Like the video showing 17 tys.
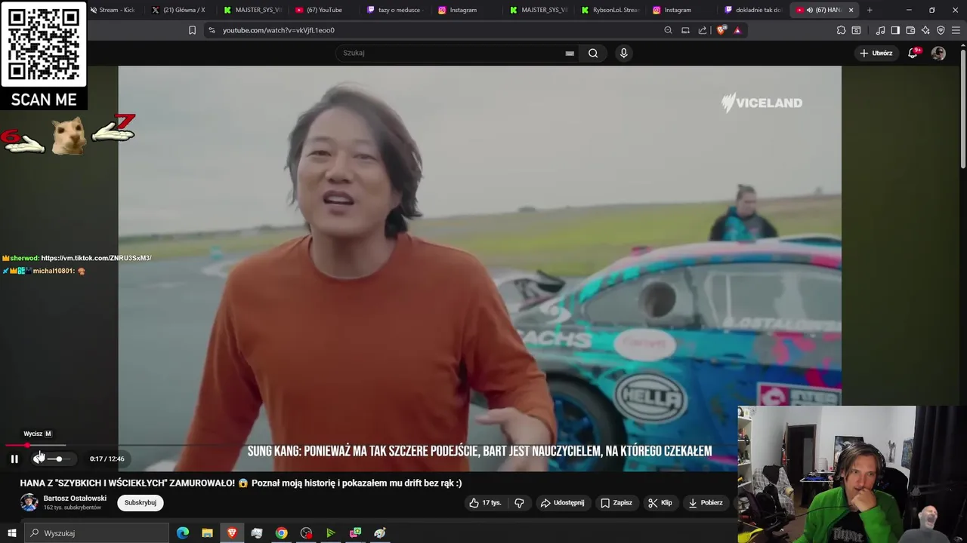The height and width of the screenshot is (543, 967). [x=484, y=502]
